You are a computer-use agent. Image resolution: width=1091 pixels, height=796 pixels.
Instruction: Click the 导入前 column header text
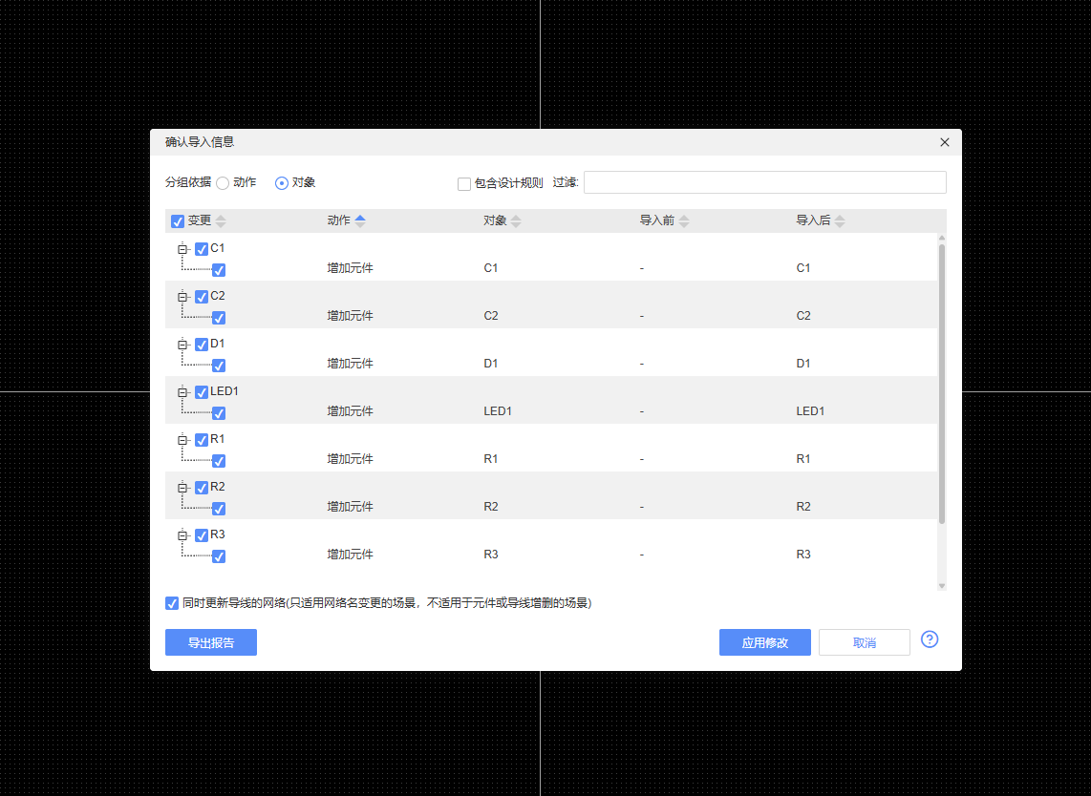click(x=657, y=220)
